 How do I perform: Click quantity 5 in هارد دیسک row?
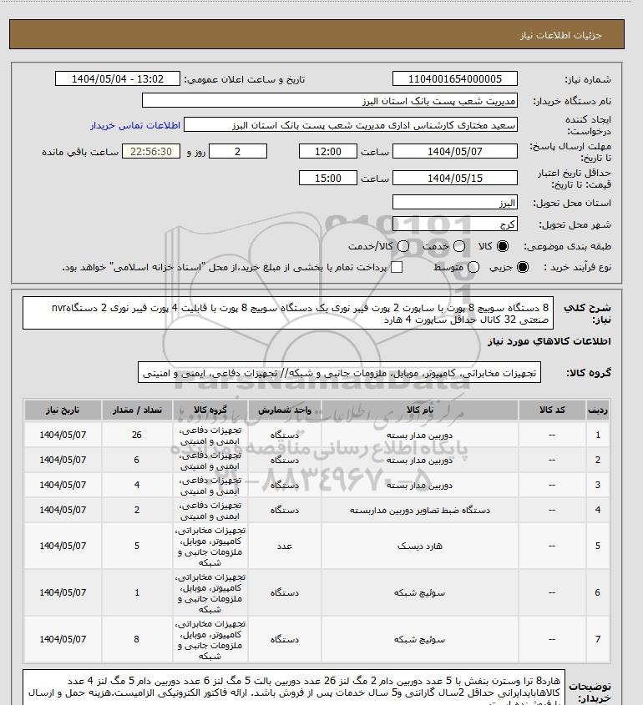pos(137,546)
